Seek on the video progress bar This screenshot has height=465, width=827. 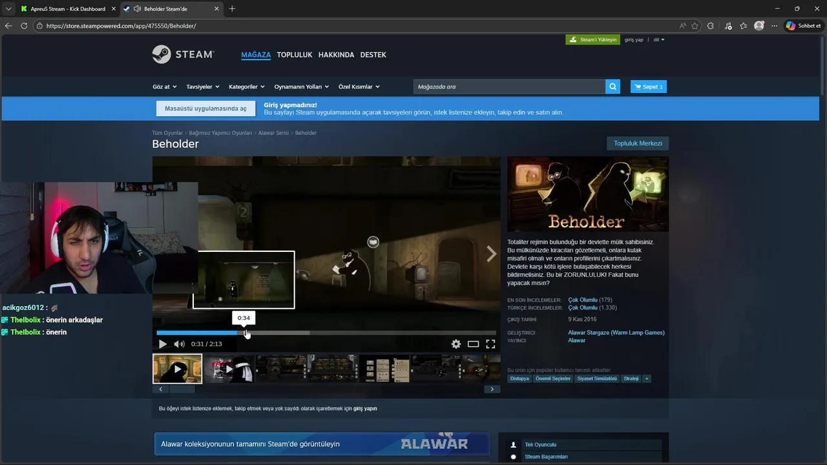(326, 333)
